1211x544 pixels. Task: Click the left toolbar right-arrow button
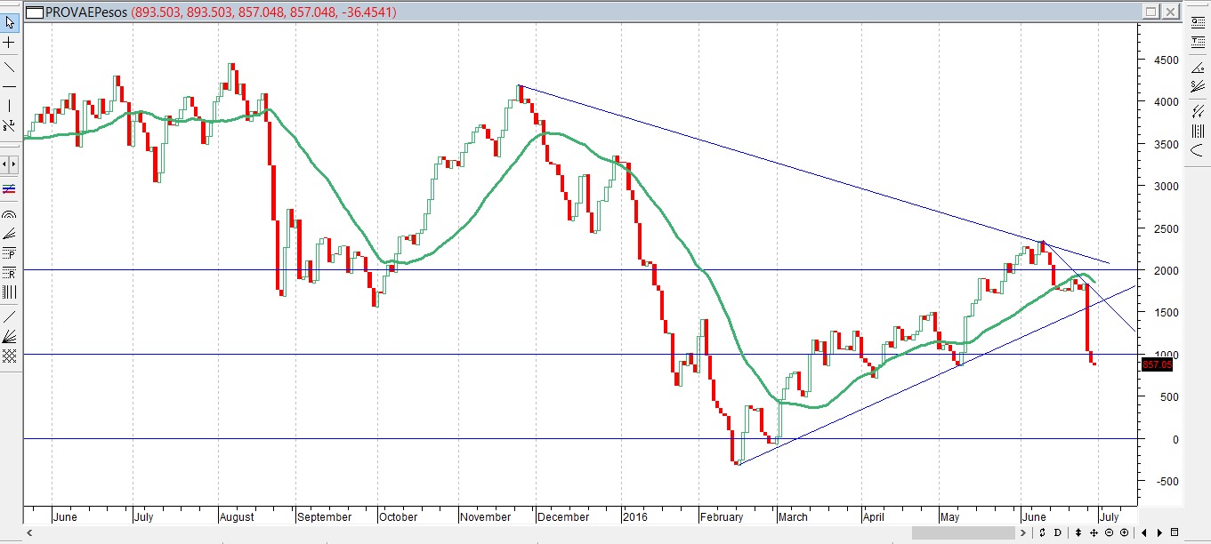click(x=14, y=164)
